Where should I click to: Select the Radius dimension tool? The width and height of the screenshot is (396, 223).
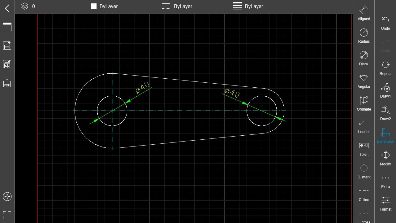364,36
